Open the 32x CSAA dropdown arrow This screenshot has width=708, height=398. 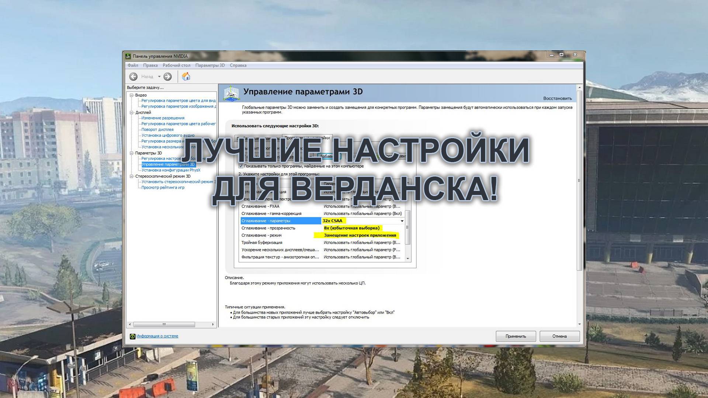point(402,221)
